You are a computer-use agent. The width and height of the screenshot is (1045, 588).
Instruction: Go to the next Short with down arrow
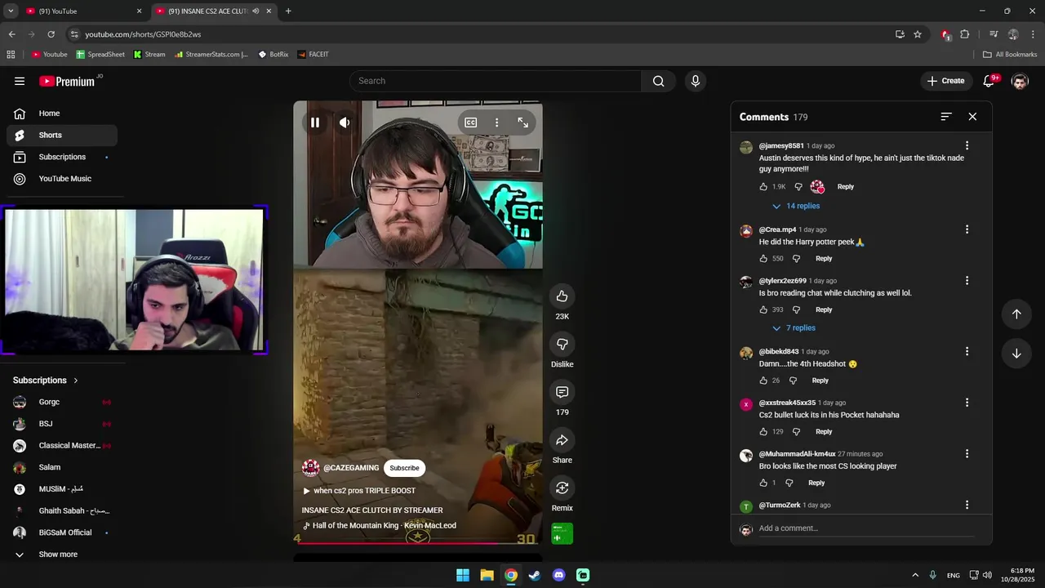click(1016, 354)
